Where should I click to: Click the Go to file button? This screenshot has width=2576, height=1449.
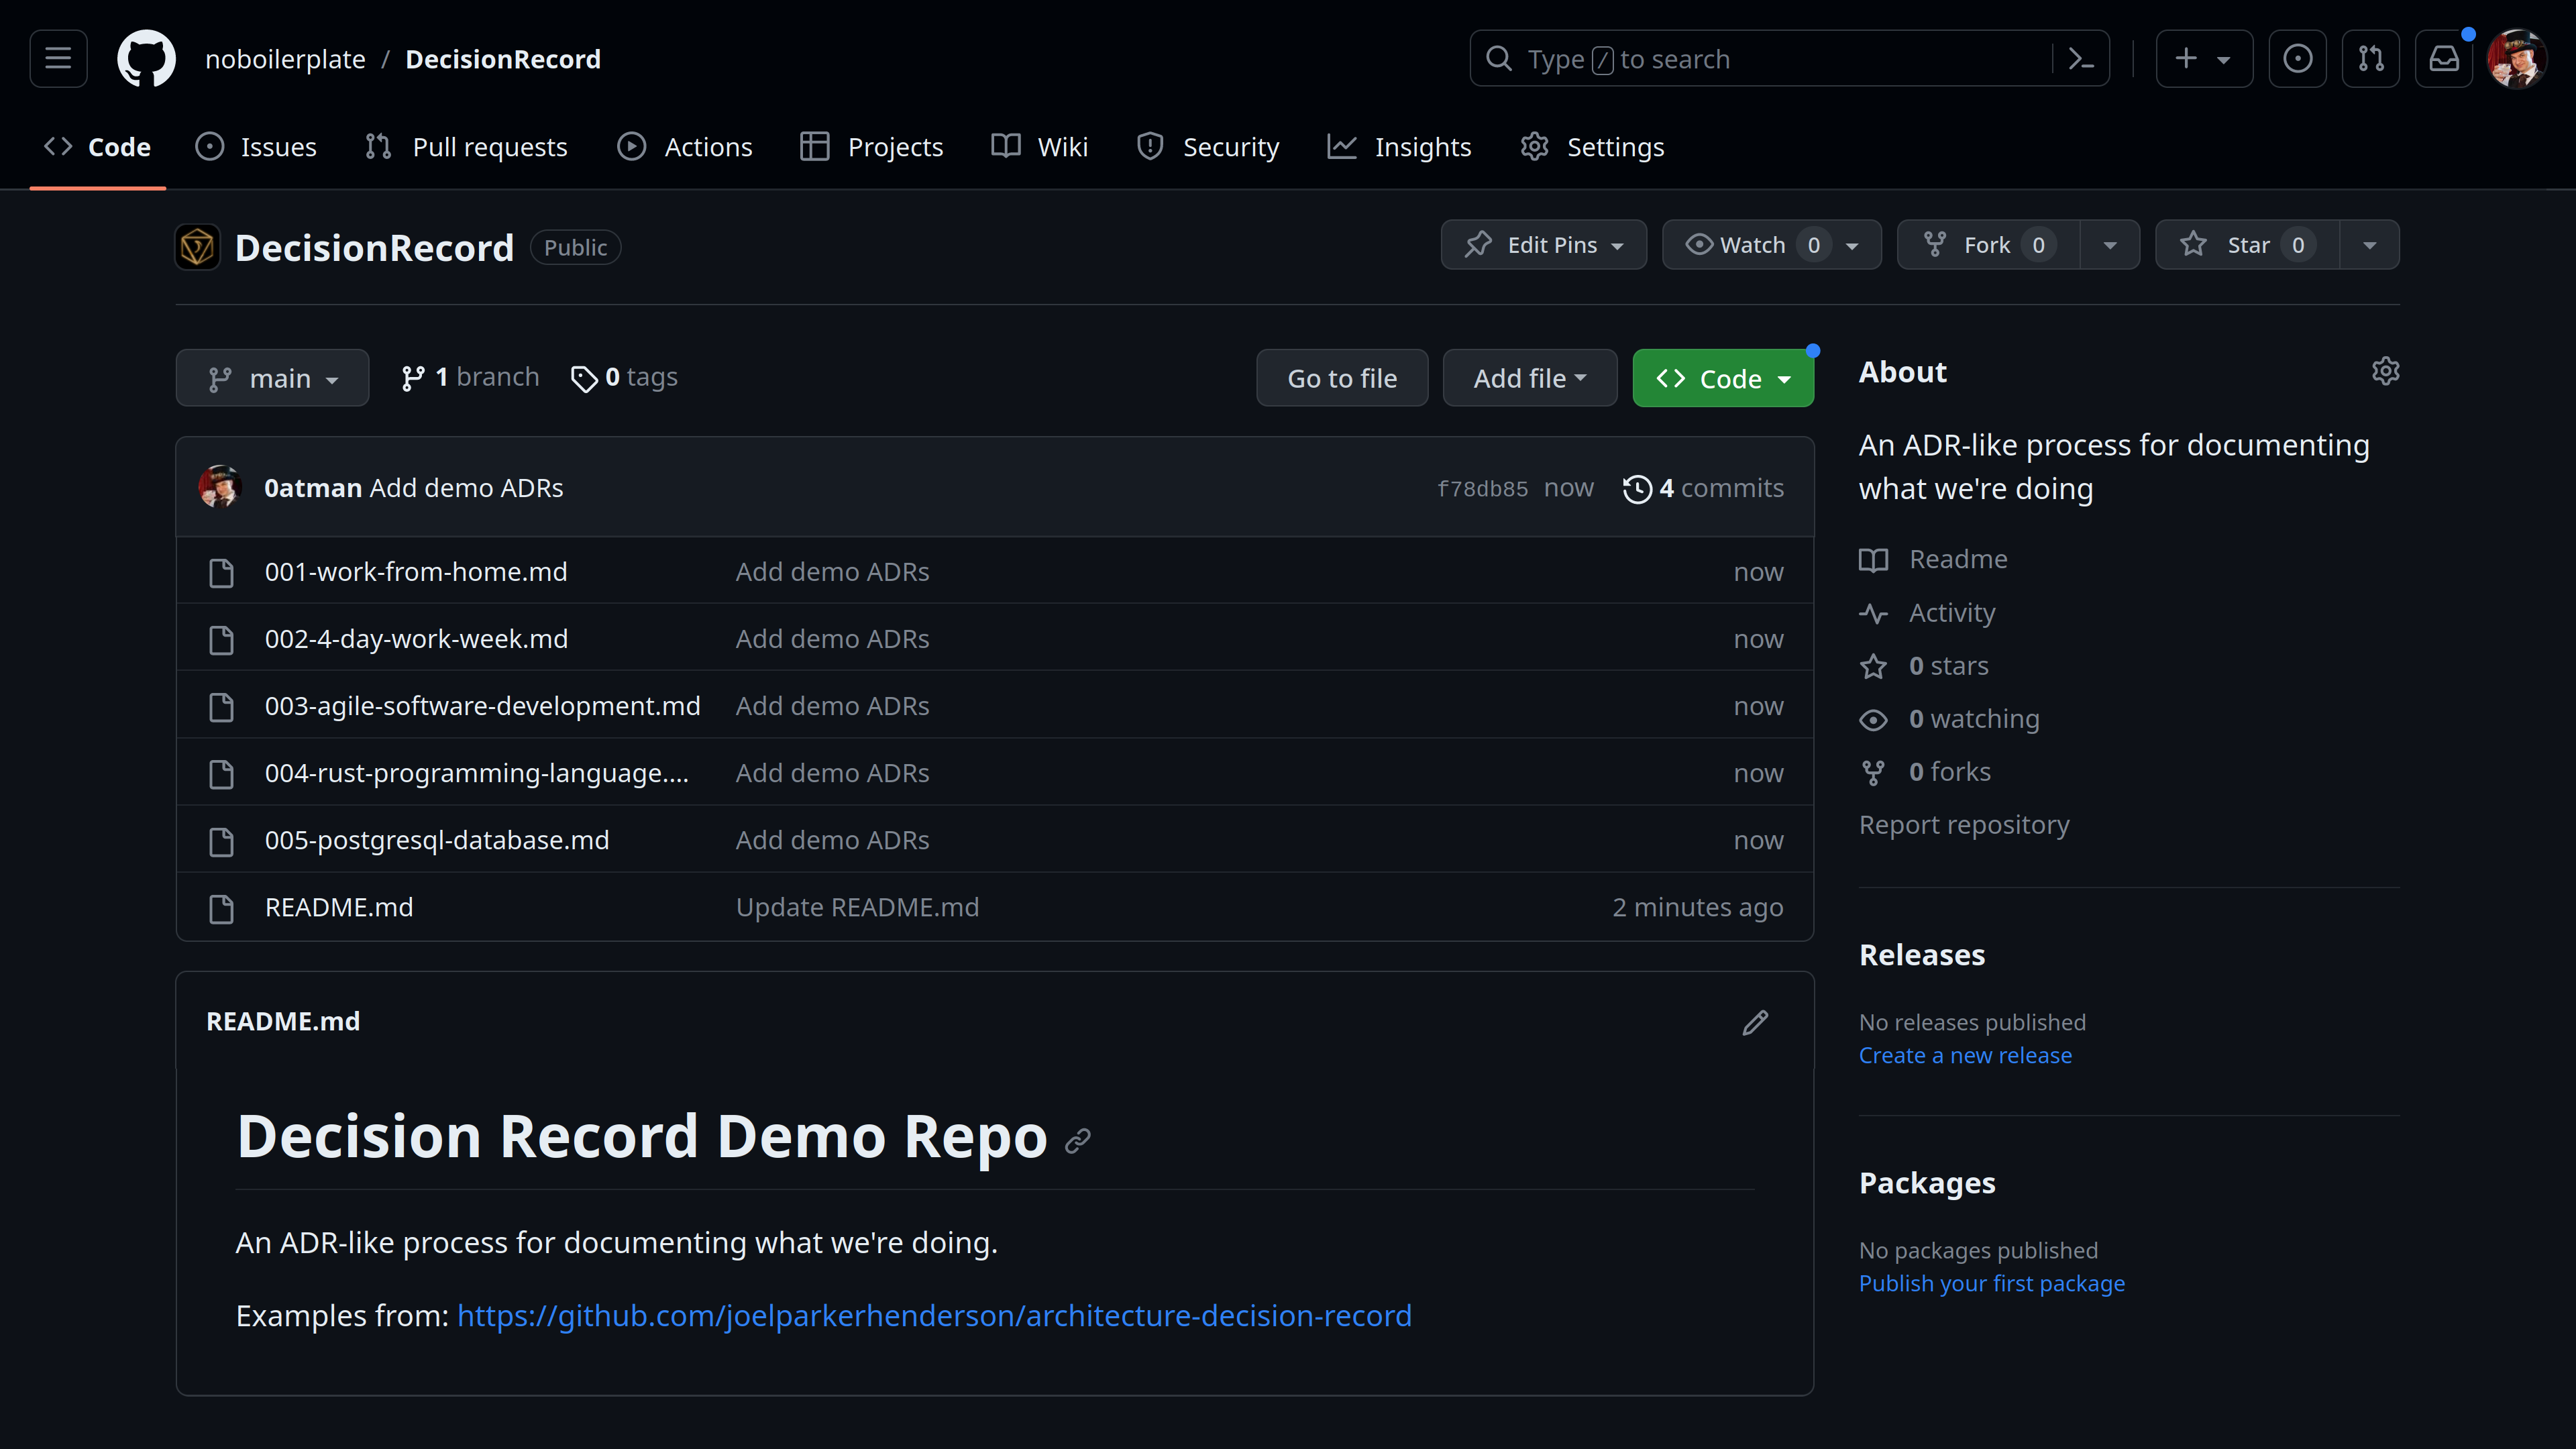[1342, 378]
